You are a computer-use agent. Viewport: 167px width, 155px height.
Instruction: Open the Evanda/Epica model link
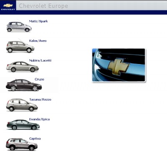[x=39, y=119]
